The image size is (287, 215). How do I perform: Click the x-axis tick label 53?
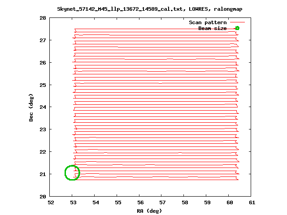click(73, 202)
